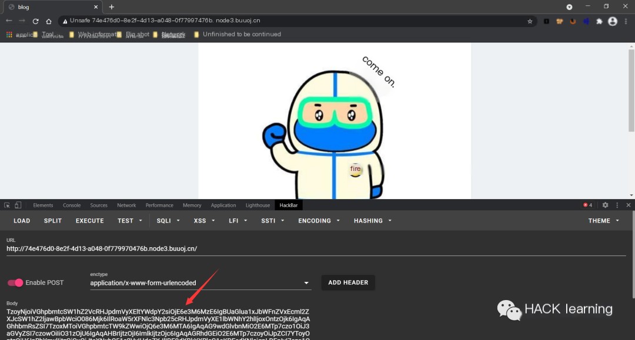Screen dimensions: 635x340
Task: Close the DevTools panel
Action: 628,205
